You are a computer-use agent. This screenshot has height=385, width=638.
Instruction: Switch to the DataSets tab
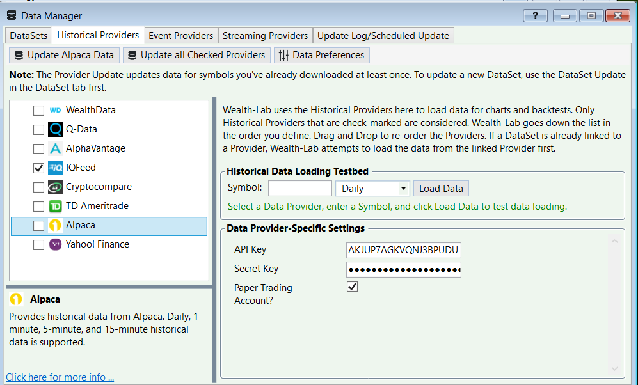point(29,36)
